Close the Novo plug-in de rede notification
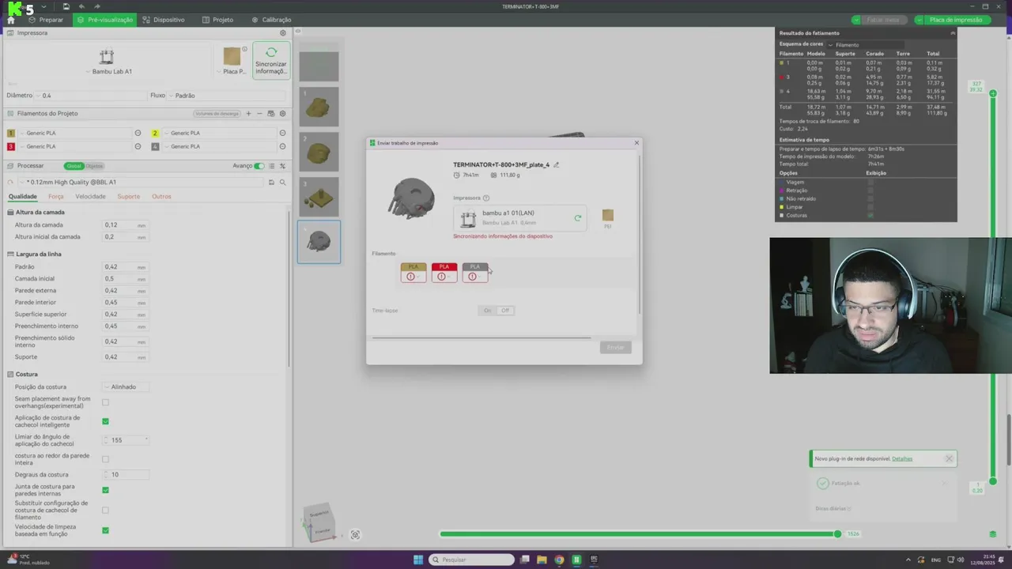The width and height of the screenshot is (1012, 569). [x=949, y=458]
